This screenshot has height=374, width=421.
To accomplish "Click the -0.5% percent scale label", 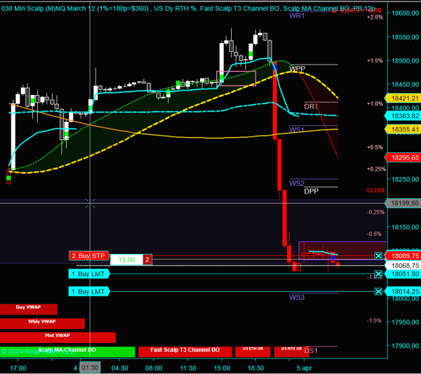I will 375,234.
